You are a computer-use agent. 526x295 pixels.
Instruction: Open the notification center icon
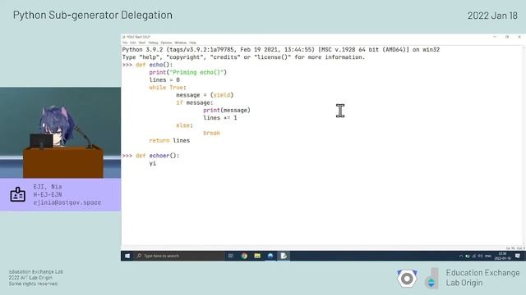click(518, 256)
